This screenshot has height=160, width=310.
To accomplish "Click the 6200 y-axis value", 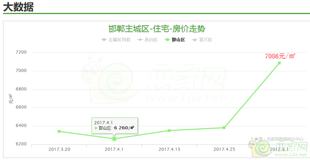I will [21, 144].
